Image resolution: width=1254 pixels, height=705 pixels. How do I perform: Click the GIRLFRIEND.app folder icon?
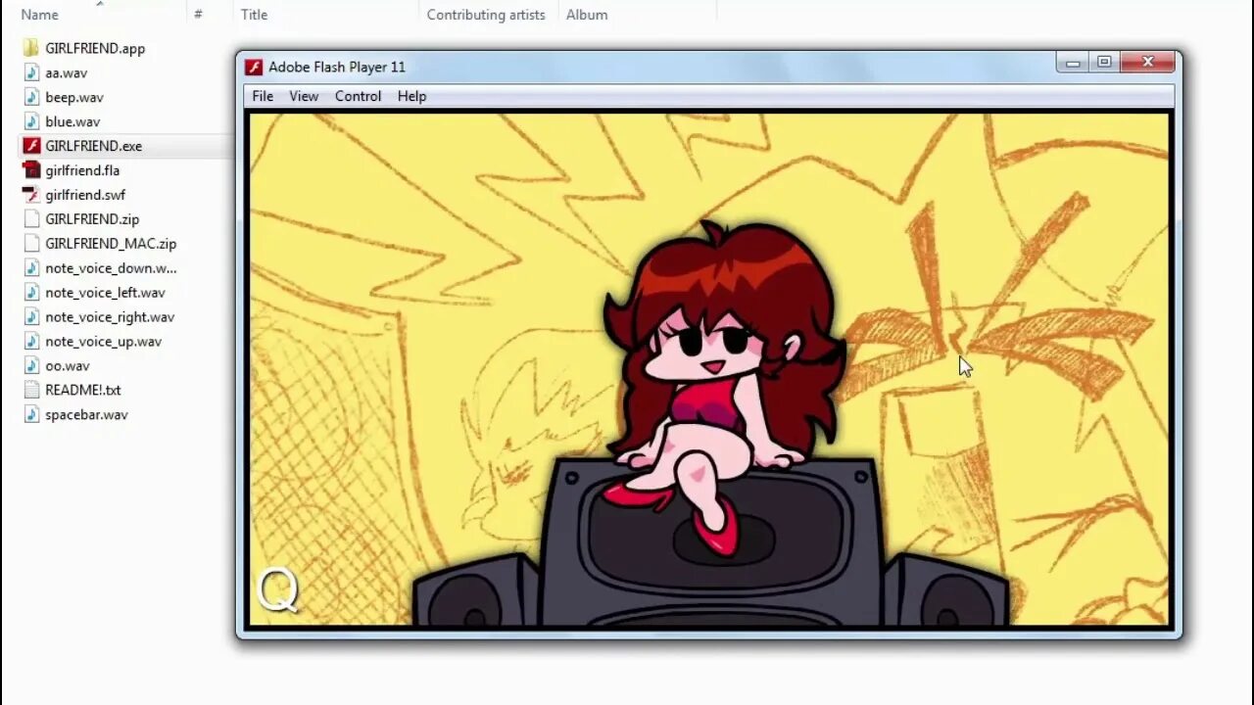(30, 48)
